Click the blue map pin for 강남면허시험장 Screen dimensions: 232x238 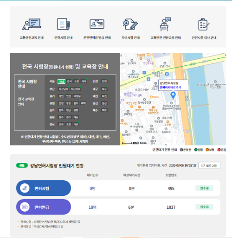(x=173, y=95)
